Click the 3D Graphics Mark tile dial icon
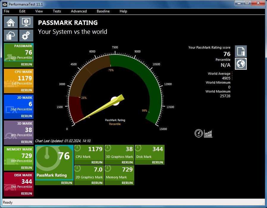 coord(108,148)
